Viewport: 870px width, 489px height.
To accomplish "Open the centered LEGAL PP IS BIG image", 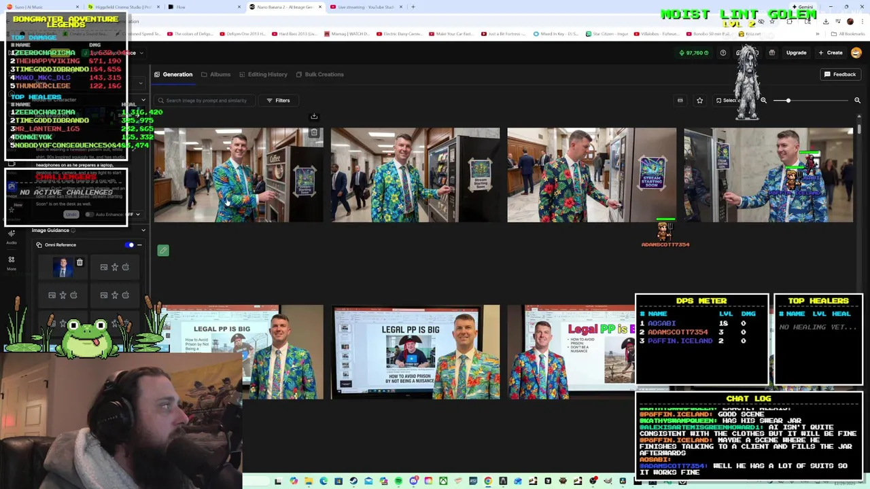I will coord(415,352).
